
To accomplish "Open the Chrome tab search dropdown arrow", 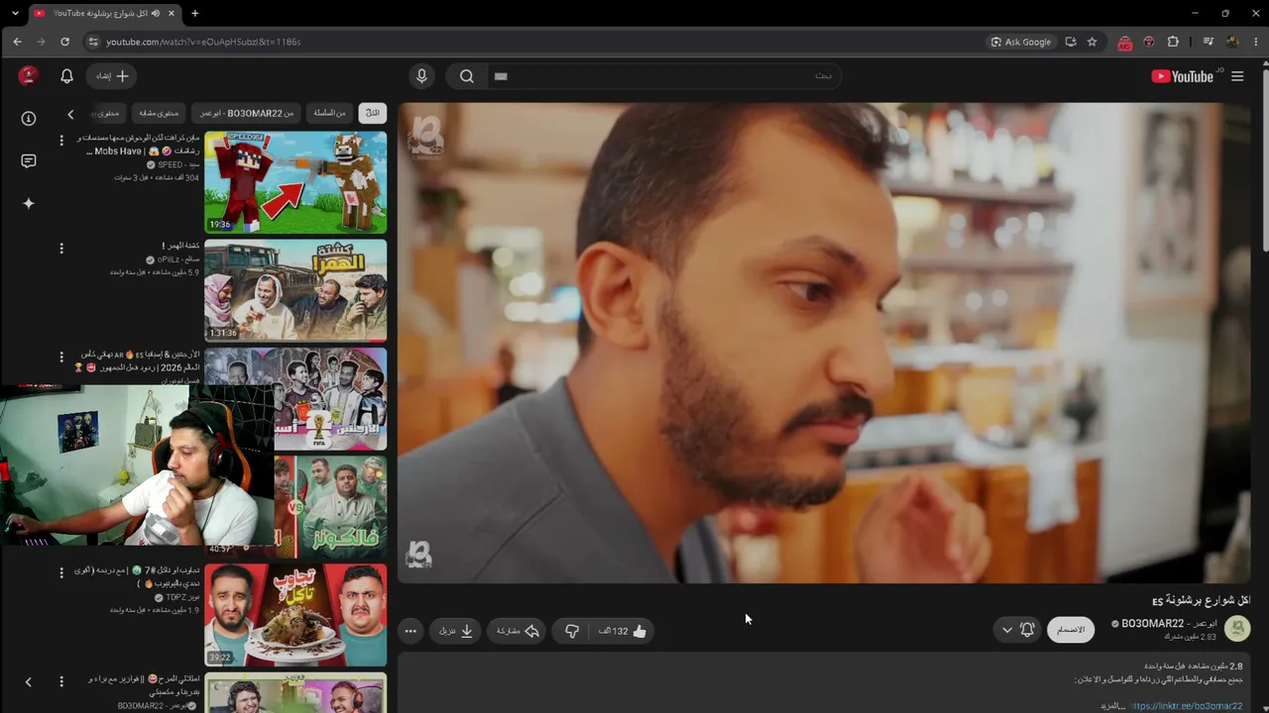I will 14,13.
